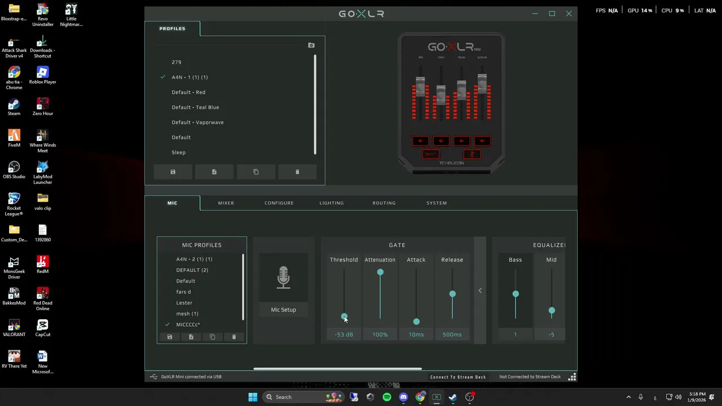Toggle the fourth mute button on GoXLR device
This screenshot has width=722, height=406.
[x=482, y=141]
